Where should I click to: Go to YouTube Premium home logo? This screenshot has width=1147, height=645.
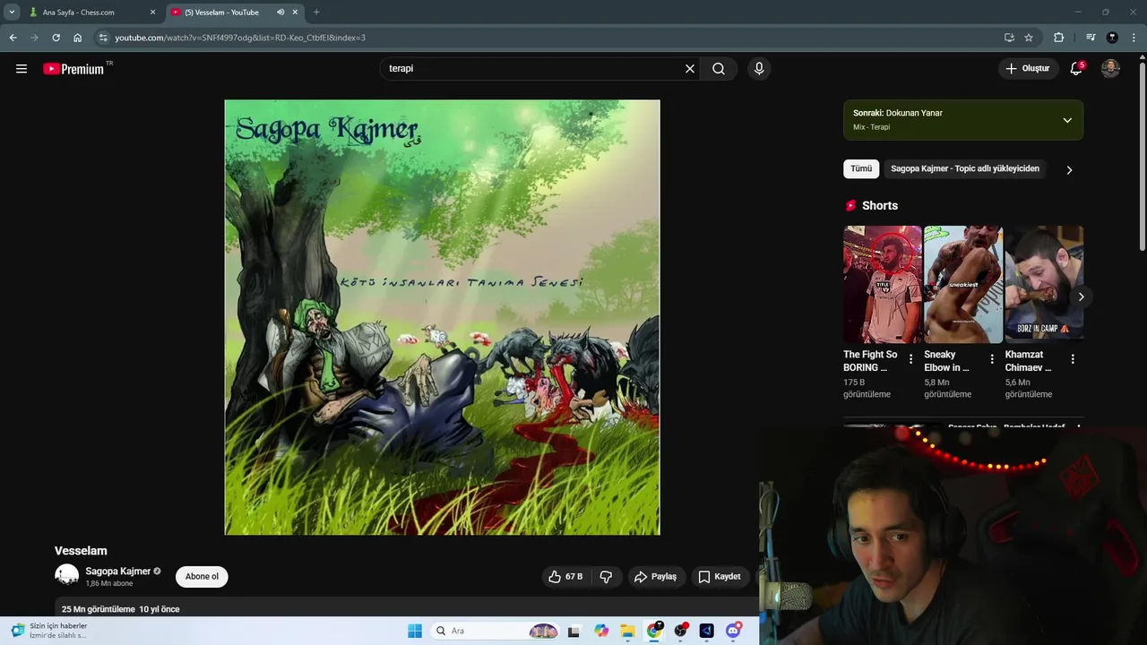[75, 69]
